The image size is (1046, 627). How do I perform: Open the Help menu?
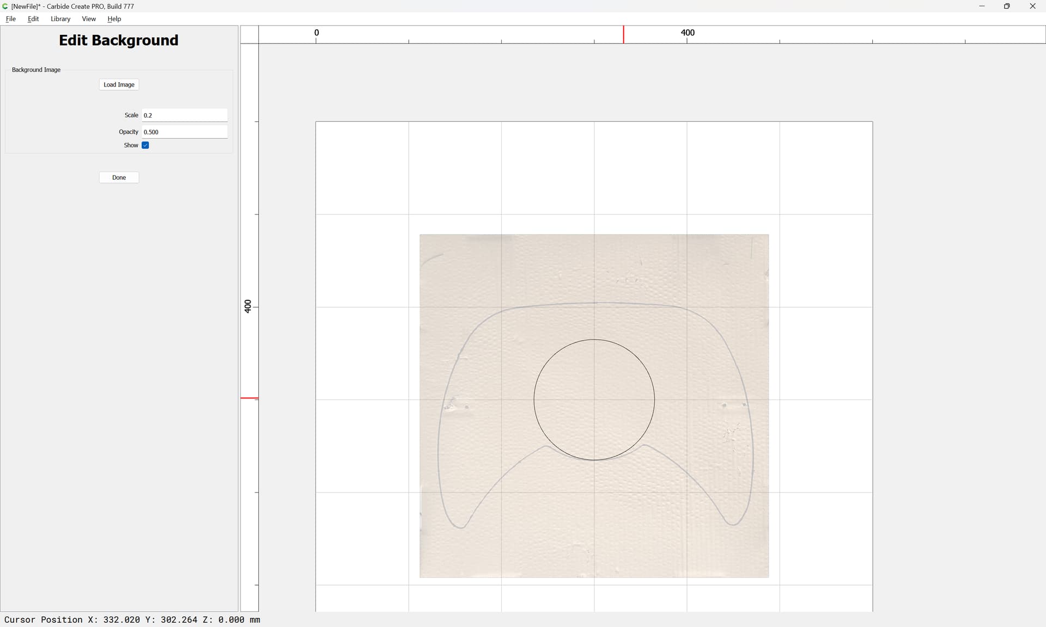click(x=114, y=19)
